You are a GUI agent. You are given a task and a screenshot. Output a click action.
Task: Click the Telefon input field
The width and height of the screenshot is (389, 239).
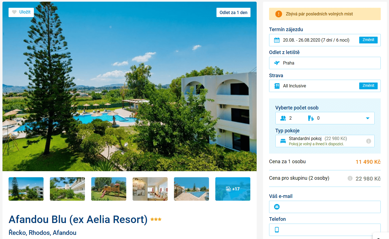click(x=325, y=230)
